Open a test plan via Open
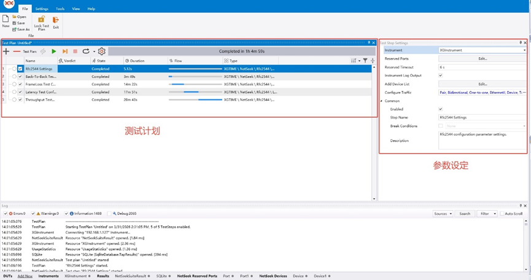Image resolution: width=531 pixels, height=280 pixels. pos(19,17)
